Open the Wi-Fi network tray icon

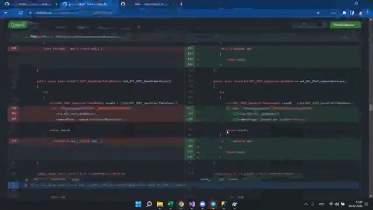click(331, 204)
